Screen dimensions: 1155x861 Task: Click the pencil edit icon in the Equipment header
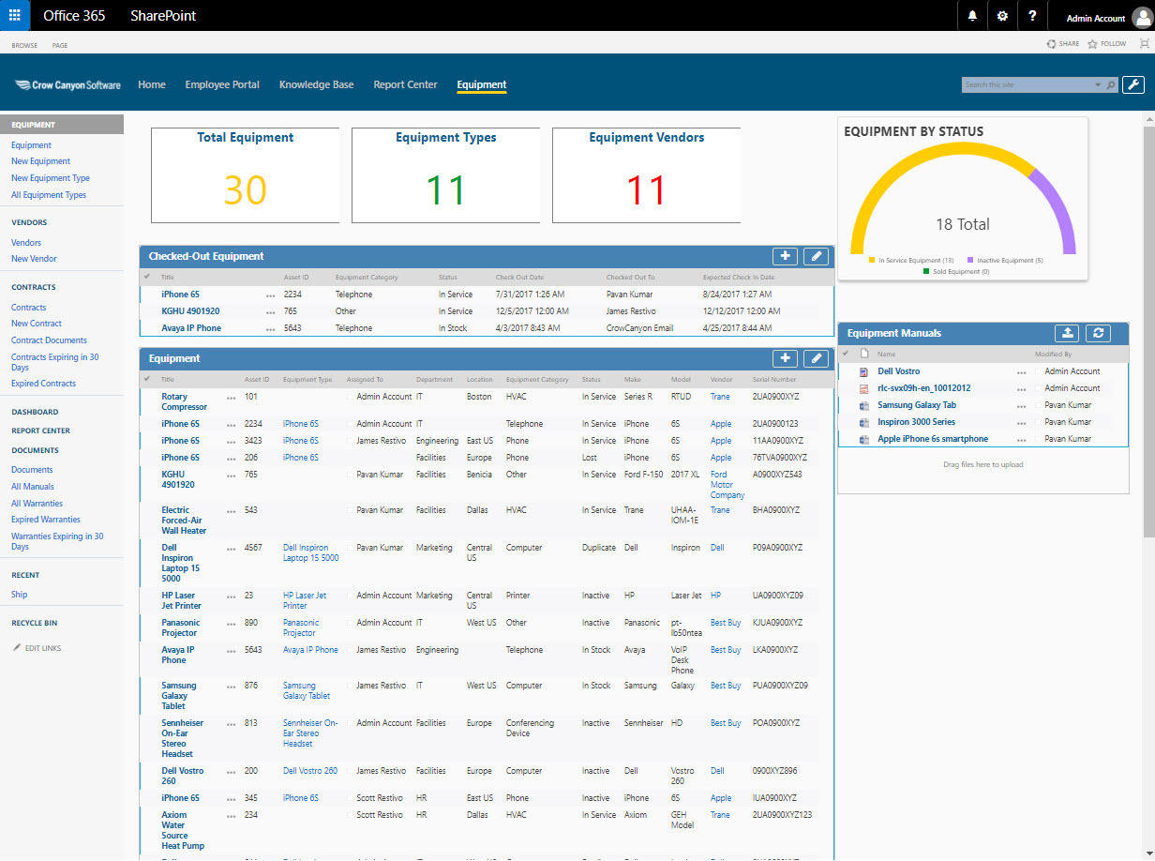[x=817, y=358]
